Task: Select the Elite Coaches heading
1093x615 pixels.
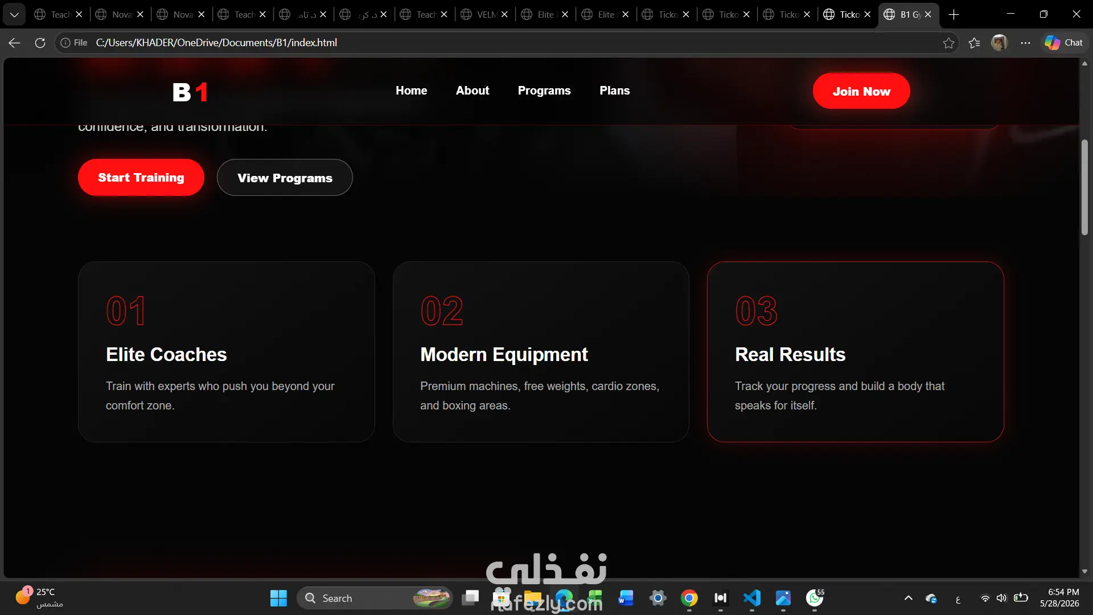Action: (x=166, y=355)
